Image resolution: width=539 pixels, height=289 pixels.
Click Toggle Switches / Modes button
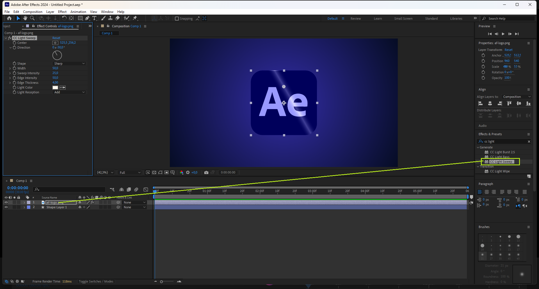point(96,281)
